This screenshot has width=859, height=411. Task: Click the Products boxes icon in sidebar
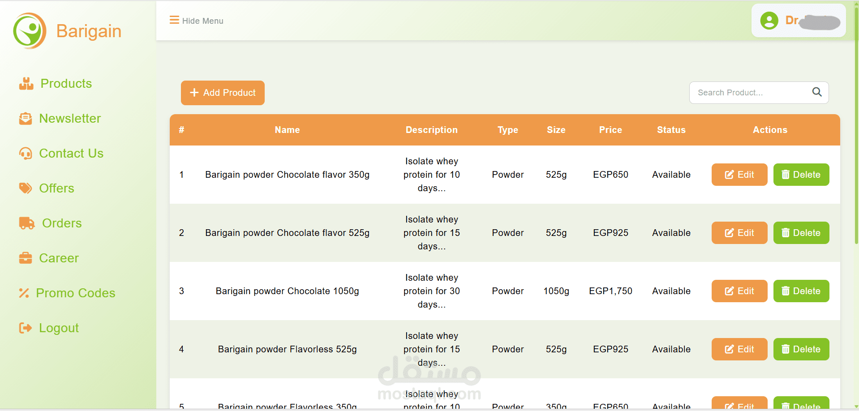click(x=26, y=84)
